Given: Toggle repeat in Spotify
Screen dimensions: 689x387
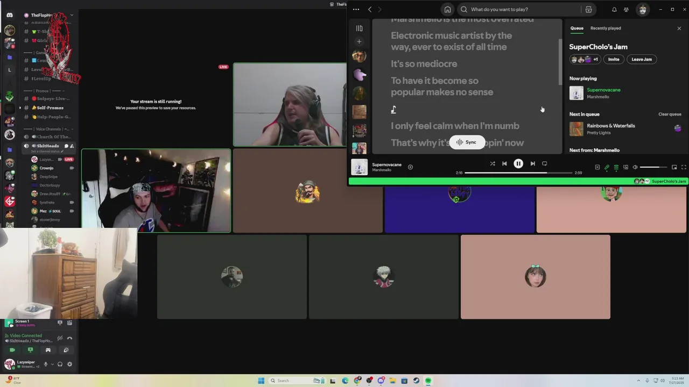Looking at the screenshot, I should [544, 164].
